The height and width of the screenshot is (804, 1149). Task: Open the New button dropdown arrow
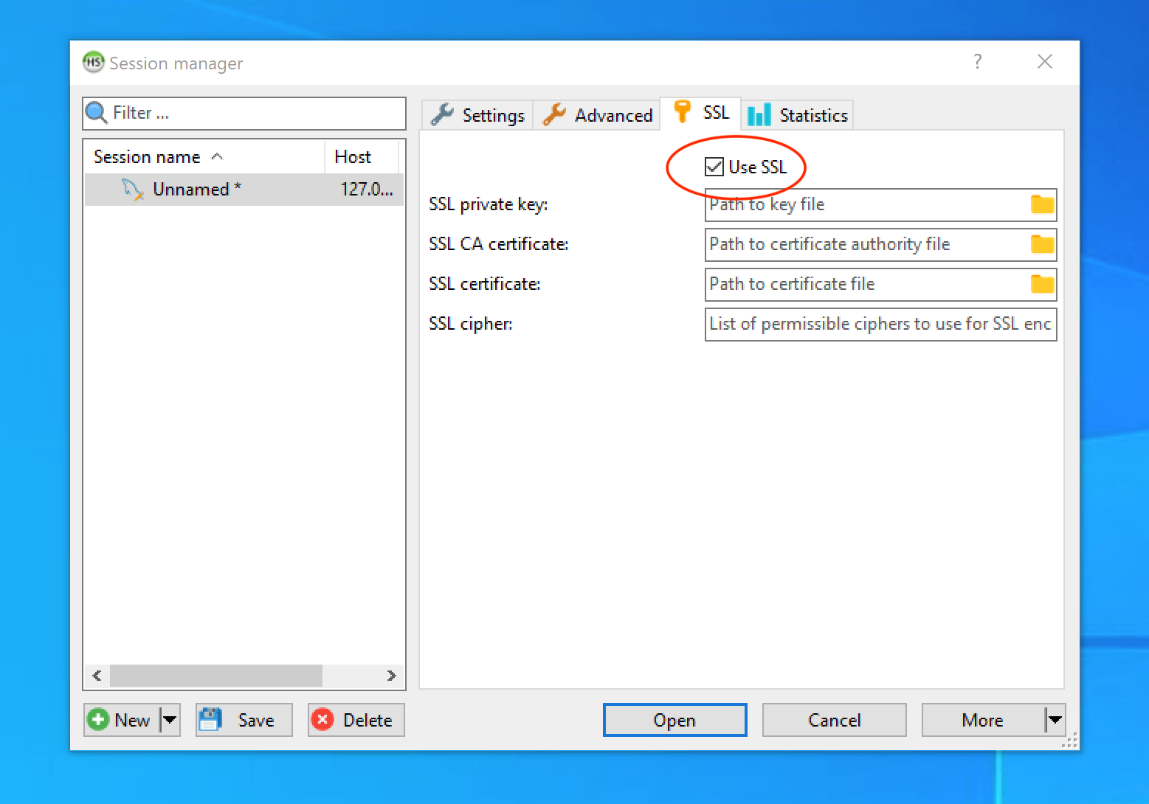[x=169, y=719]
